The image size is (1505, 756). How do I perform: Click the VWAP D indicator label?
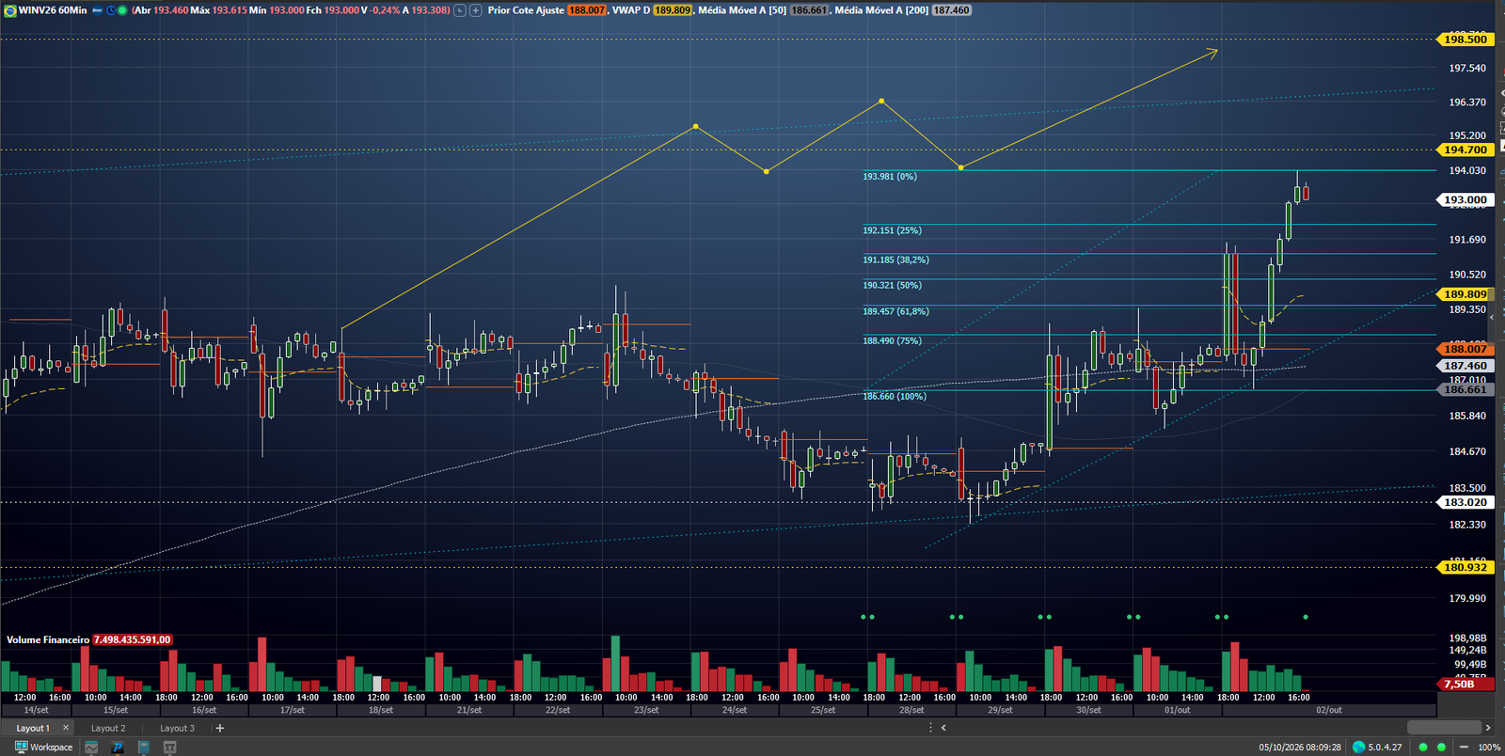(x=631, y=10)
